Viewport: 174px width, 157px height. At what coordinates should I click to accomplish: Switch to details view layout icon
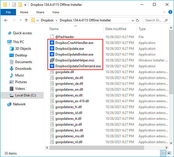point(163,153)
